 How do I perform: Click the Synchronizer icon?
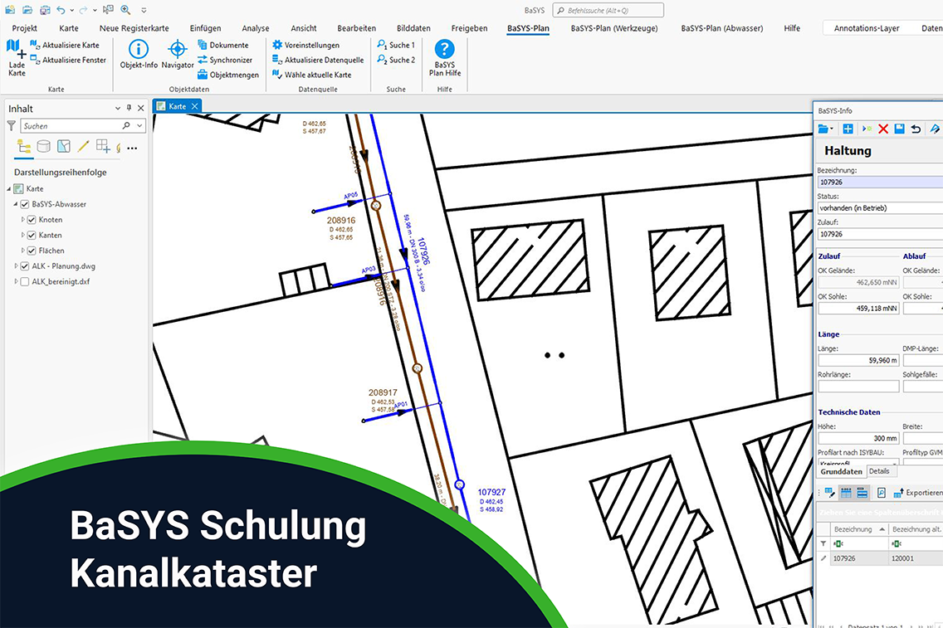point(203,60)
